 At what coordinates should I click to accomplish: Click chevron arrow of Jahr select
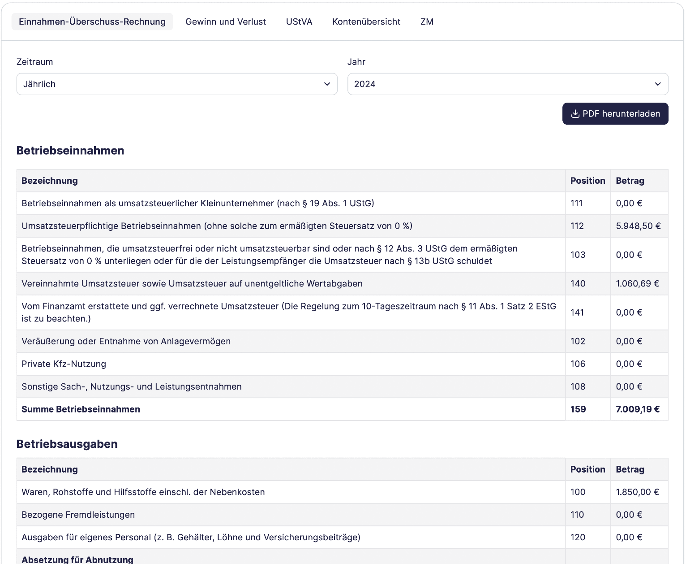coord(658,84)
